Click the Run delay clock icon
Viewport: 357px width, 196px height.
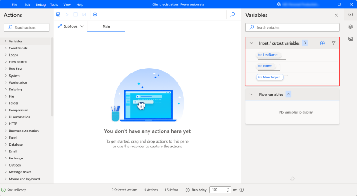[187, 190]
